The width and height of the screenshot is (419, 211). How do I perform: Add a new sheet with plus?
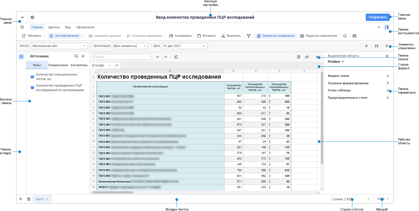coord(20,199)
